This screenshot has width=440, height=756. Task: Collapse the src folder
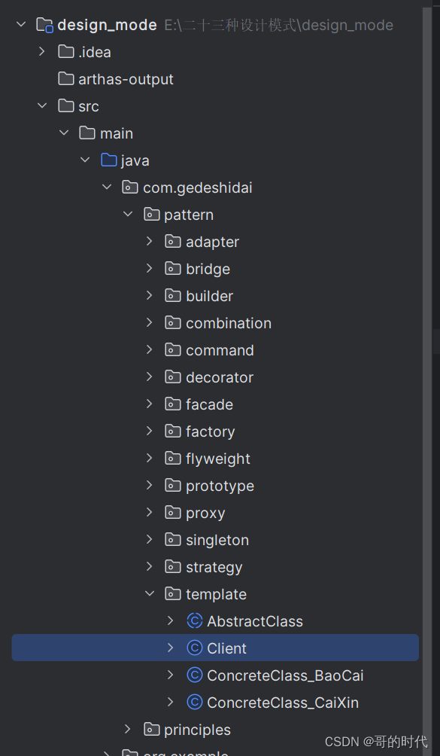pyautogui.click(x=42, y=105)
